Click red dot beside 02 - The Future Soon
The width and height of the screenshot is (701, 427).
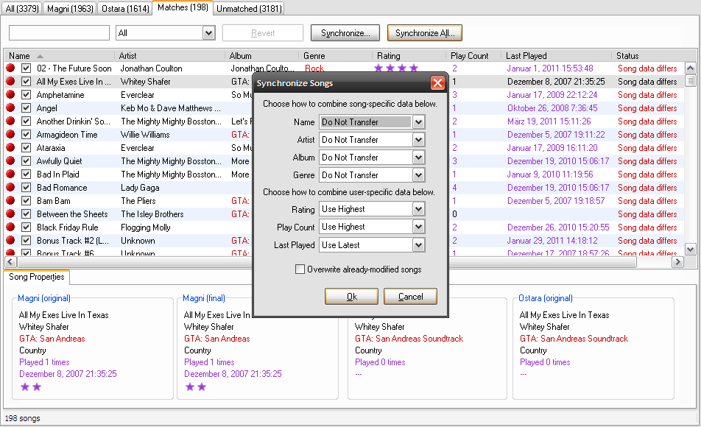point(10,68)
